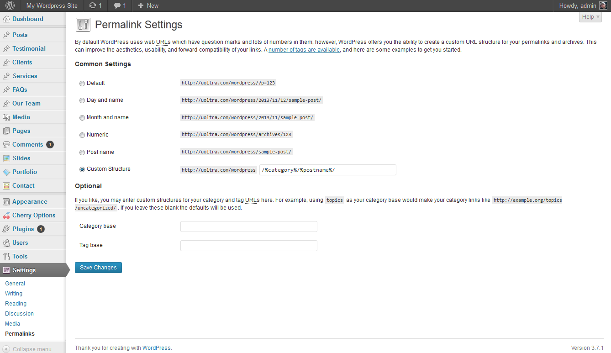Open the 'number of tags are available' link

coord(304,50)
